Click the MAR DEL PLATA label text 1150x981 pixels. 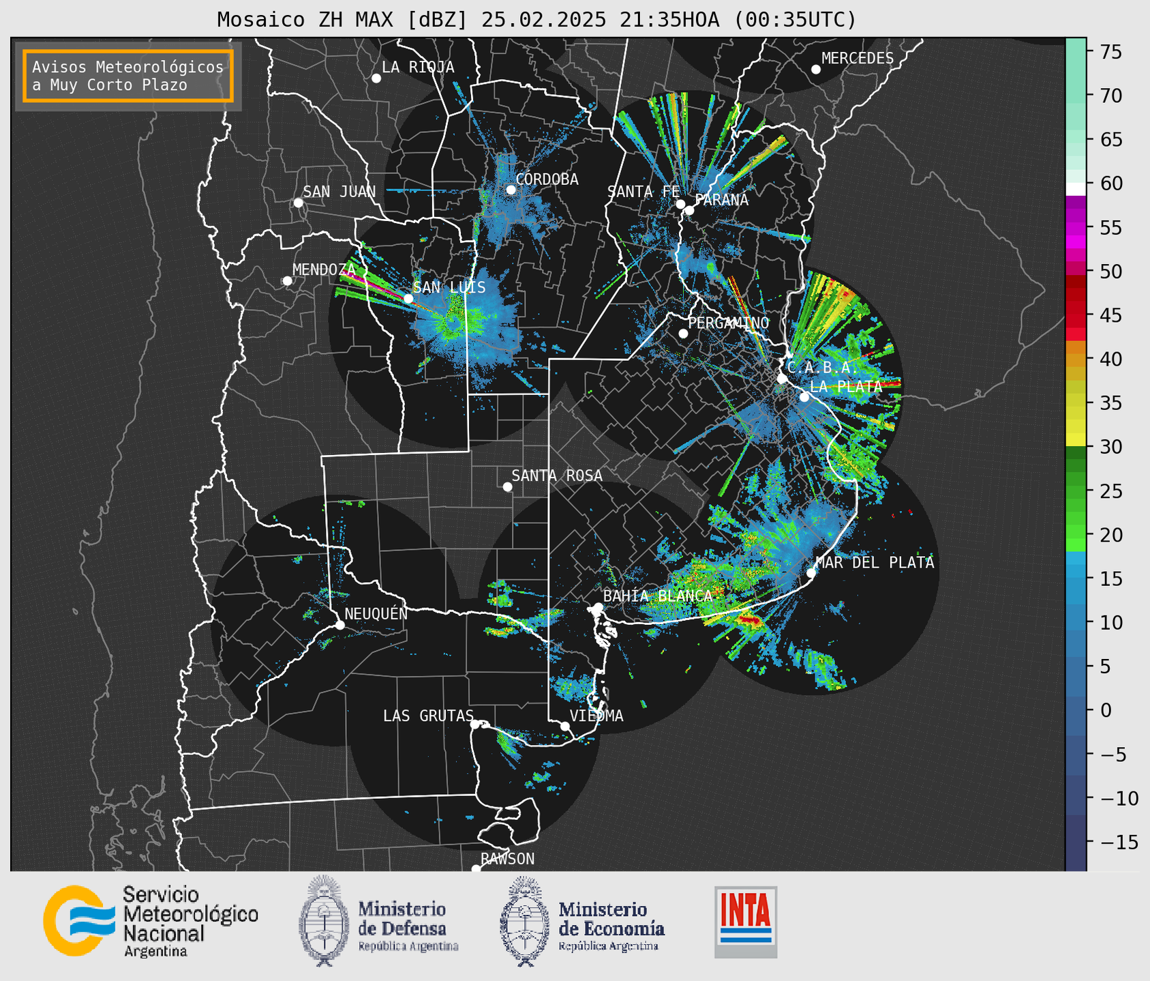[x=875, y=563]
